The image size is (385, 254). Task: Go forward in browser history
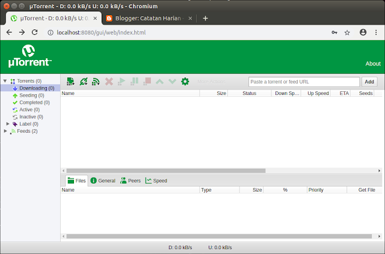click(x=22, y=32)
